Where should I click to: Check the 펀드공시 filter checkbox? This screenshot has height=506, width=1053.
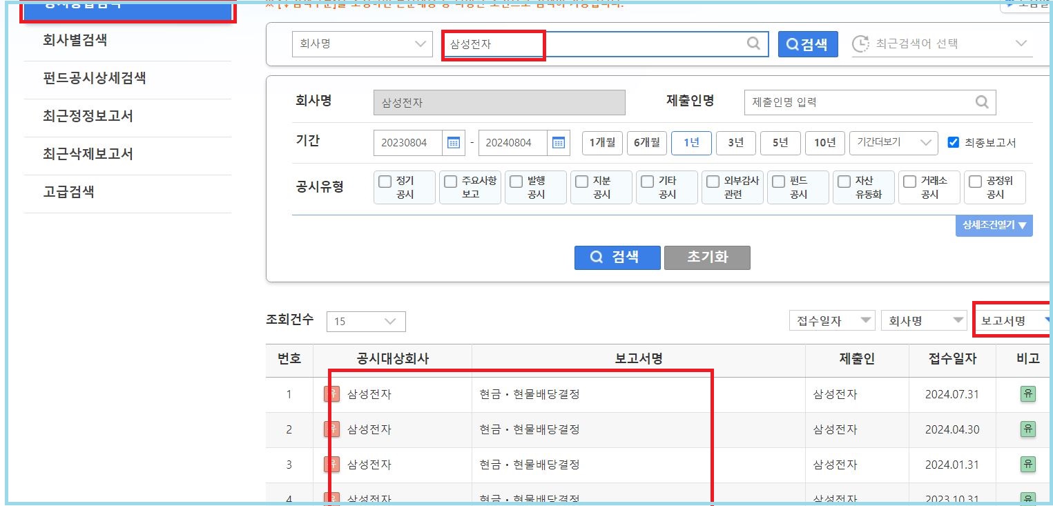[778, 182]
